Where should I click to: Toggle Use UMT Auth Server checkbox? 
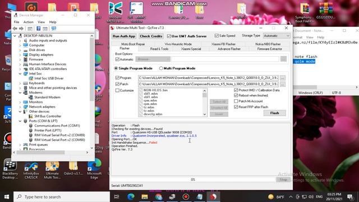(169, 36)
